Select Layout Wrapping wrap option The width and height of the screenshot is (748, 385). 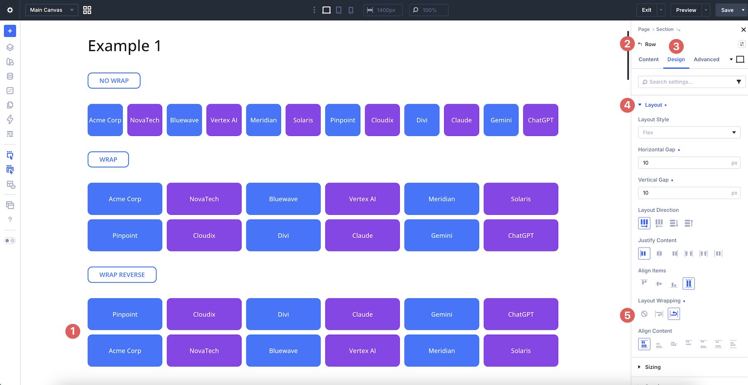tap(659, 314)
